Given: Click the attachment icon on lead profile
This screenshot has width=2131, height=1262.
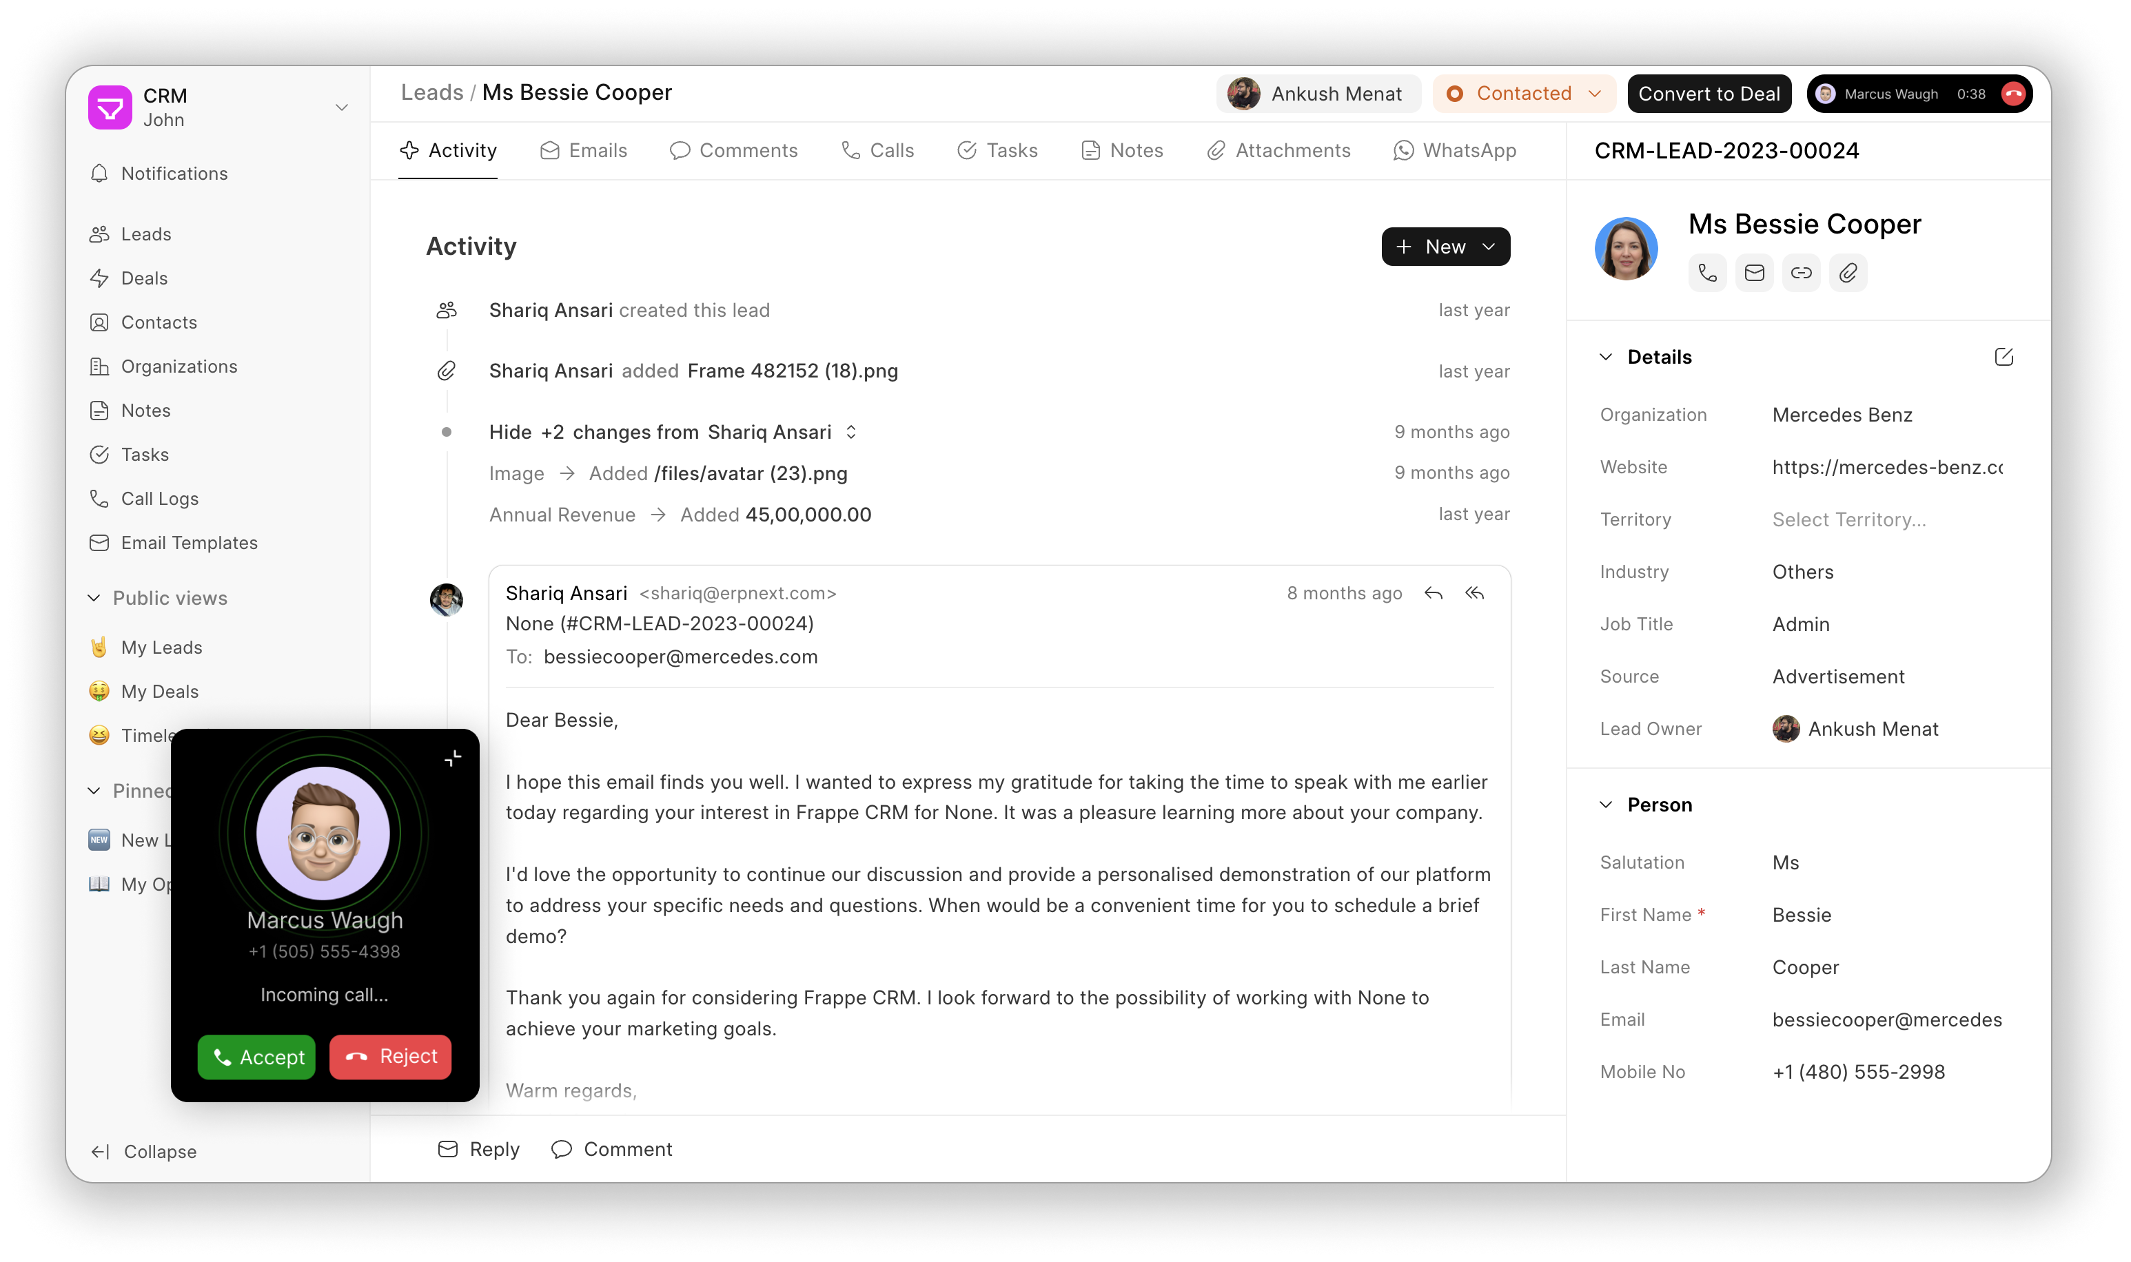Looking at the screenshot, I should tap(1848, 272).
